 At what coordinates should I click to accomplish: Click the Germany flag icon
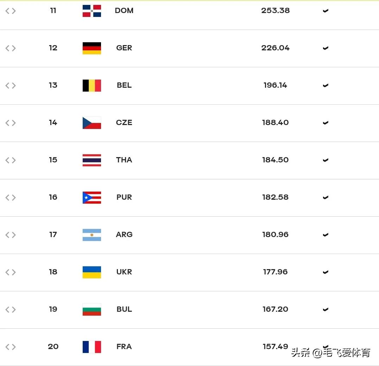coord(91,48)
